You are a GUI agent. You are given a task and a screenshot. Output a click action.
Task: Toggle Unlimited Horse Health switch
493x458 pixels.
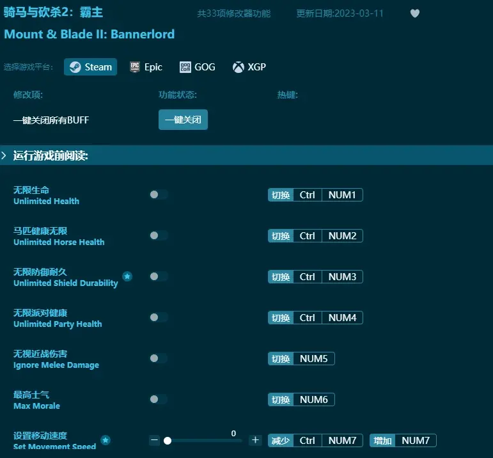click(x=159, y=235)
